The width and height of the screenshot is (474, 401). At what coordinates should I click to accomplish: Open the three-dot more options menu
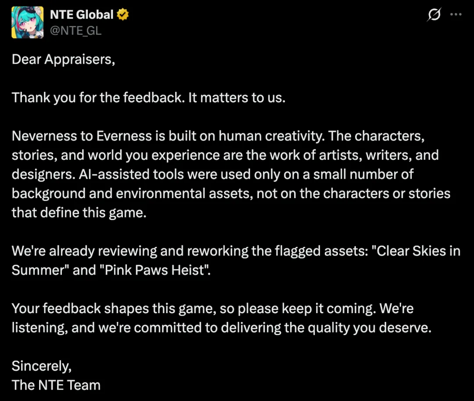pos(456,14)
